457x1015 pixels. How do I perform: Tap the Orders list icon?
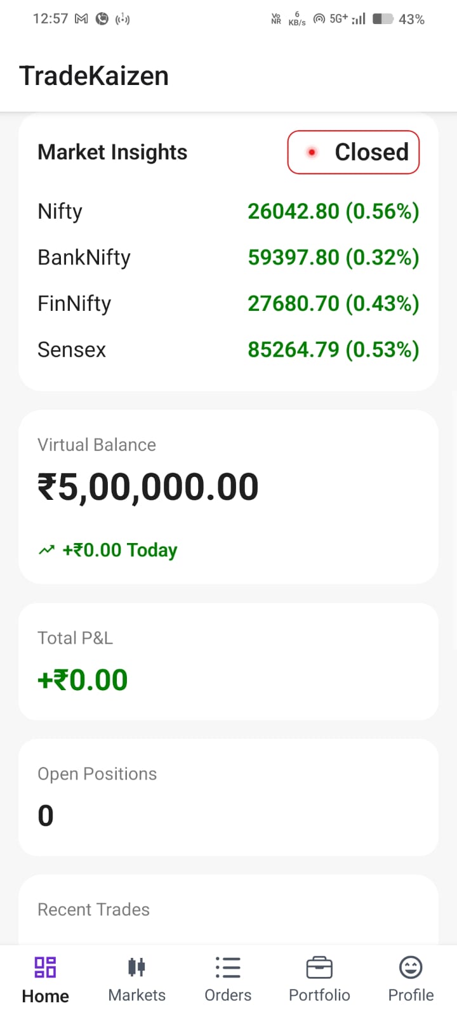[228, 967]
